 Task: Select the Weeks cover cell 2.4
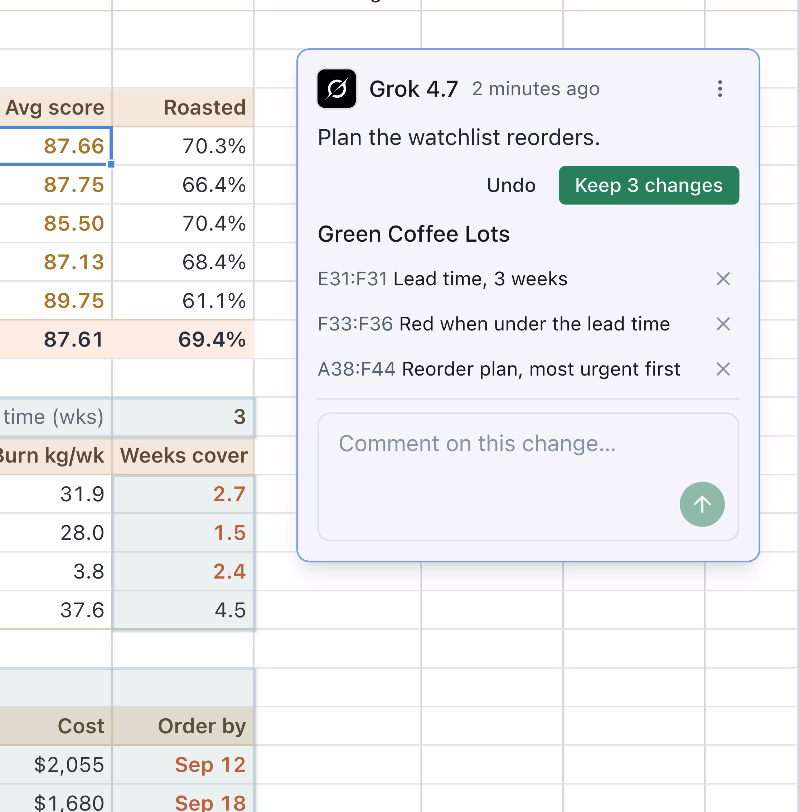183,571
